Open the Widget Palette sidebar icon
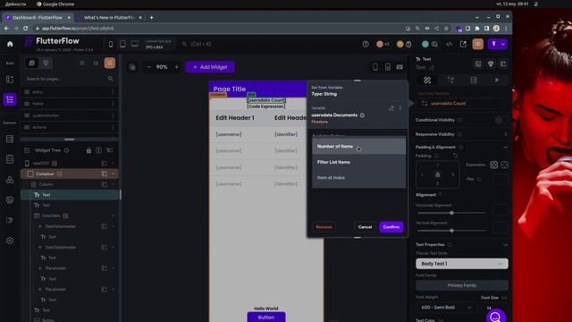The image size is (572, 322). (x=10, y=80)
